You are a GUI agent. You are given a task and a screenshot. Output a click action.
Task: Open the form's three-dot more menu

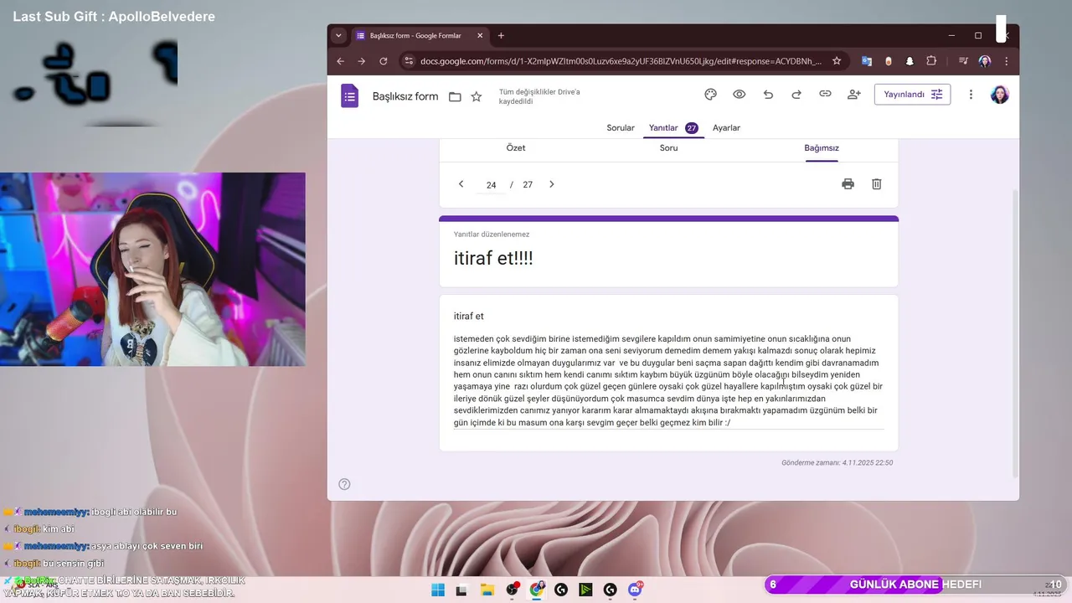pos(971,95)
